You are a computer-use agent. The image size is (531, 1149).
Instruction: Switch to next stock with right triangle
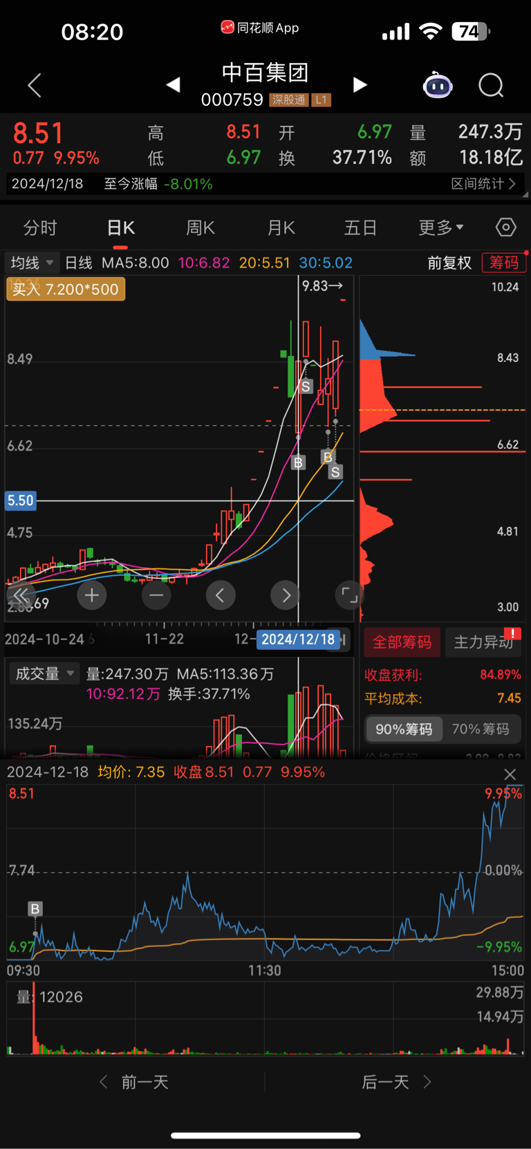pyautogui.click(x=360, y=85)
